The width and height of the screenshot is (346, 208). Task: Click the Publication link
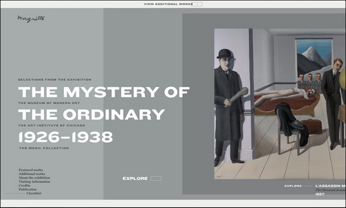point(28,189)
